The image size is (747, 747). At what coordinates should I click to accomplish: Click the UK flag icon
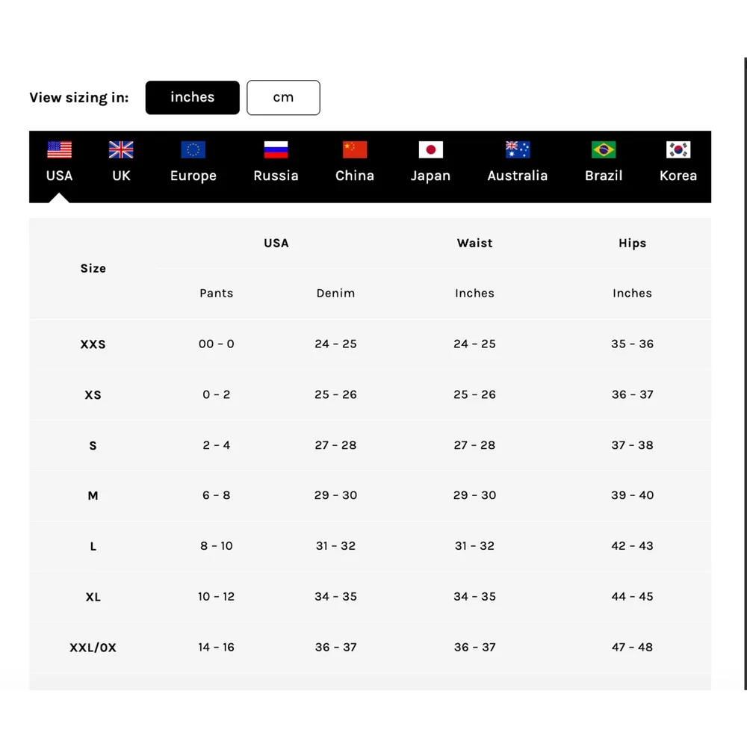point(121,149)
